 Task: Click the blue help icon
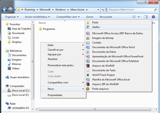153,17
